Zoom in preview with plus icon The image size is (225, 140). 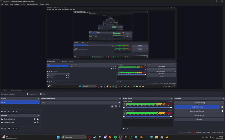9,90
